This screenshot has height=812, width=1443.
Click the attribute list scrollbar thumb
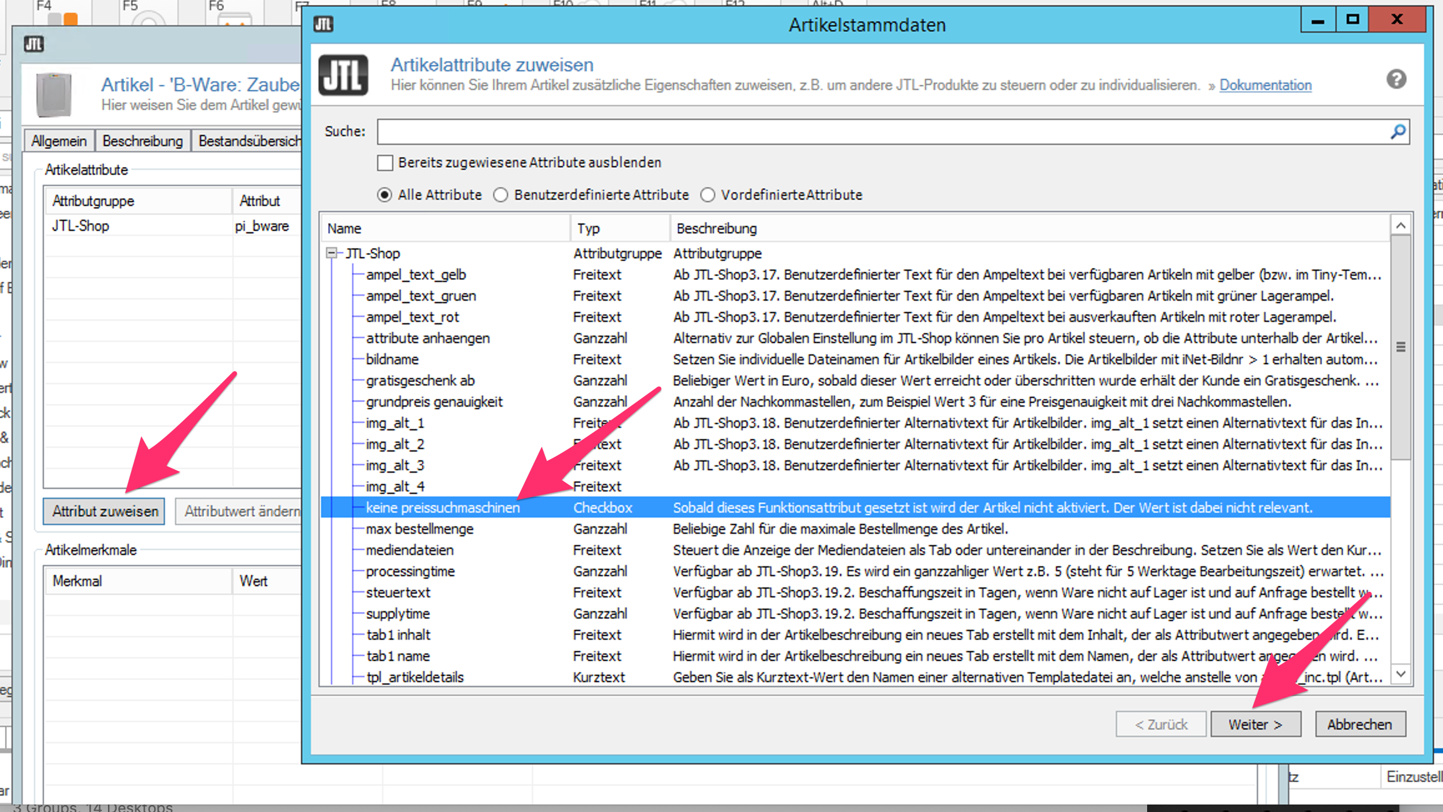[1401, 347]
